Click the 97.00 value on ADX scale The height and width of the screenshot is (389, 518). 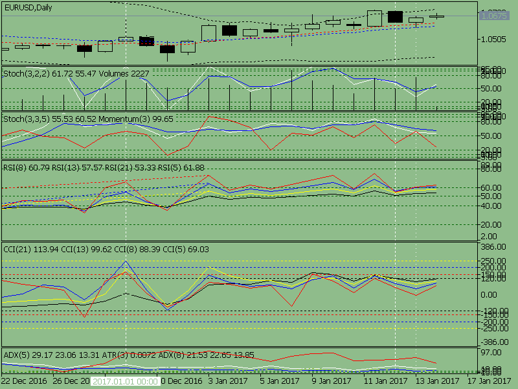pyautogui.click(x=491, y=353)
